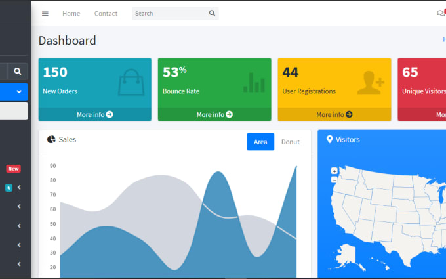Switch Sales chart to Area tab

pos(260,142)
